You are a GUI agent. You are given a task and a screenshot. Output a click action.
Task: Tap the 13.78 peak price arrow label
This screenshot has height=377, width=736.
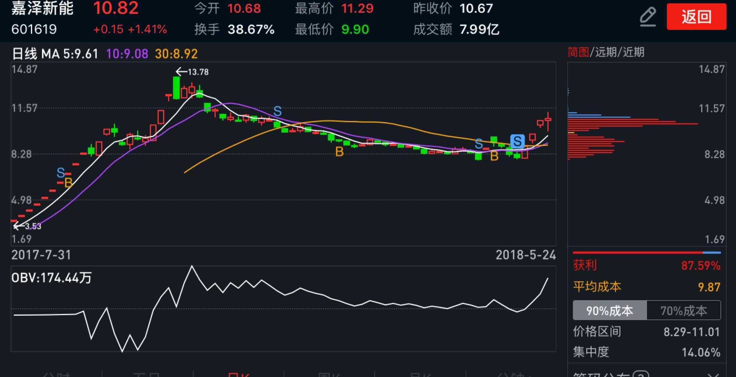(192, 72)
